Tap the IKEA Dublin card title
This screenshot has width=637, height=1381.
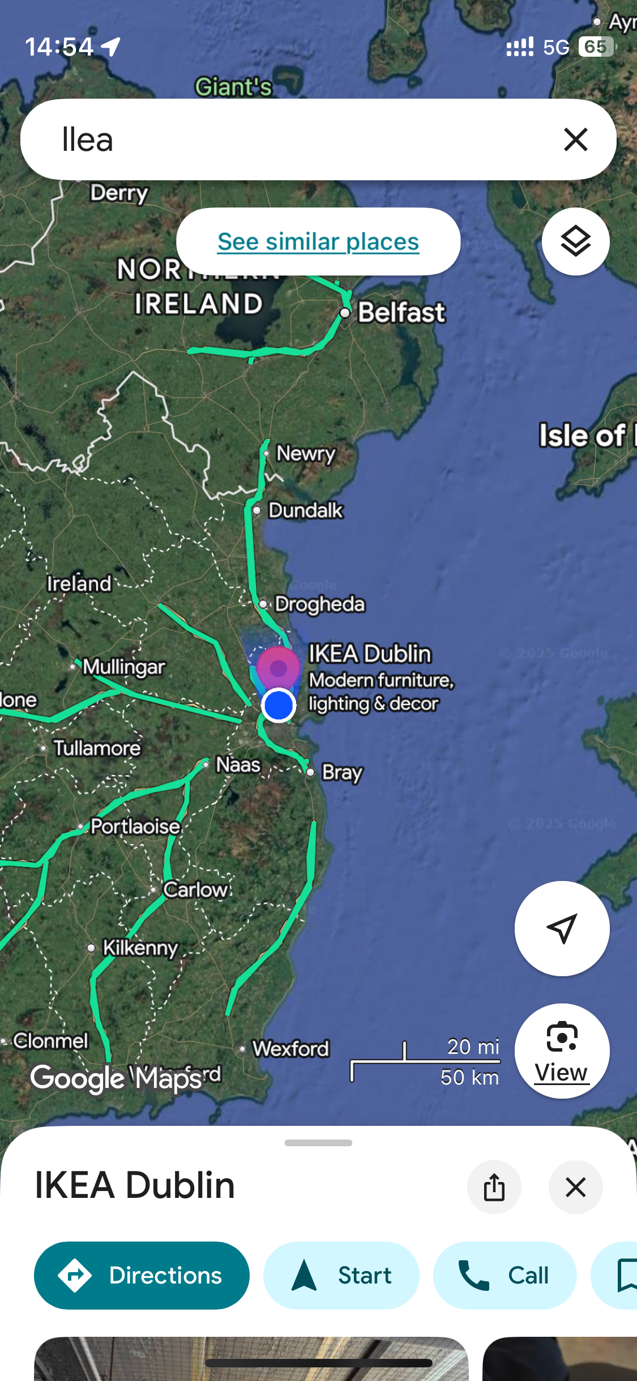tap(135, 1185)
